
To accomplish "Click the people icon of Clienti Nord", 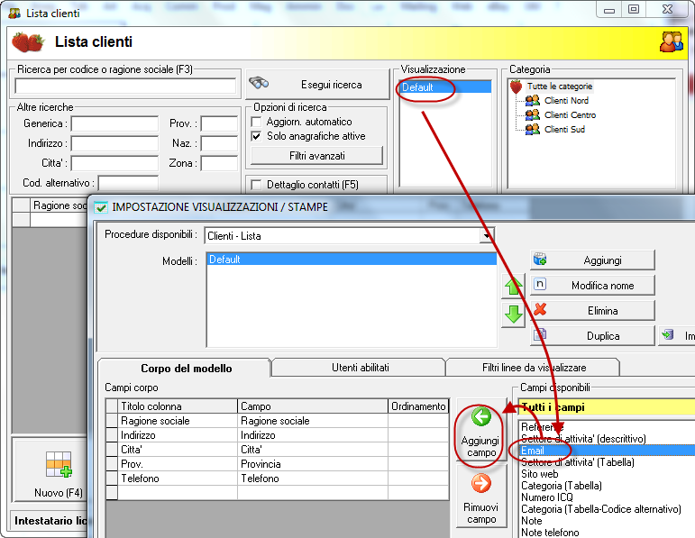I will [533, 100].
